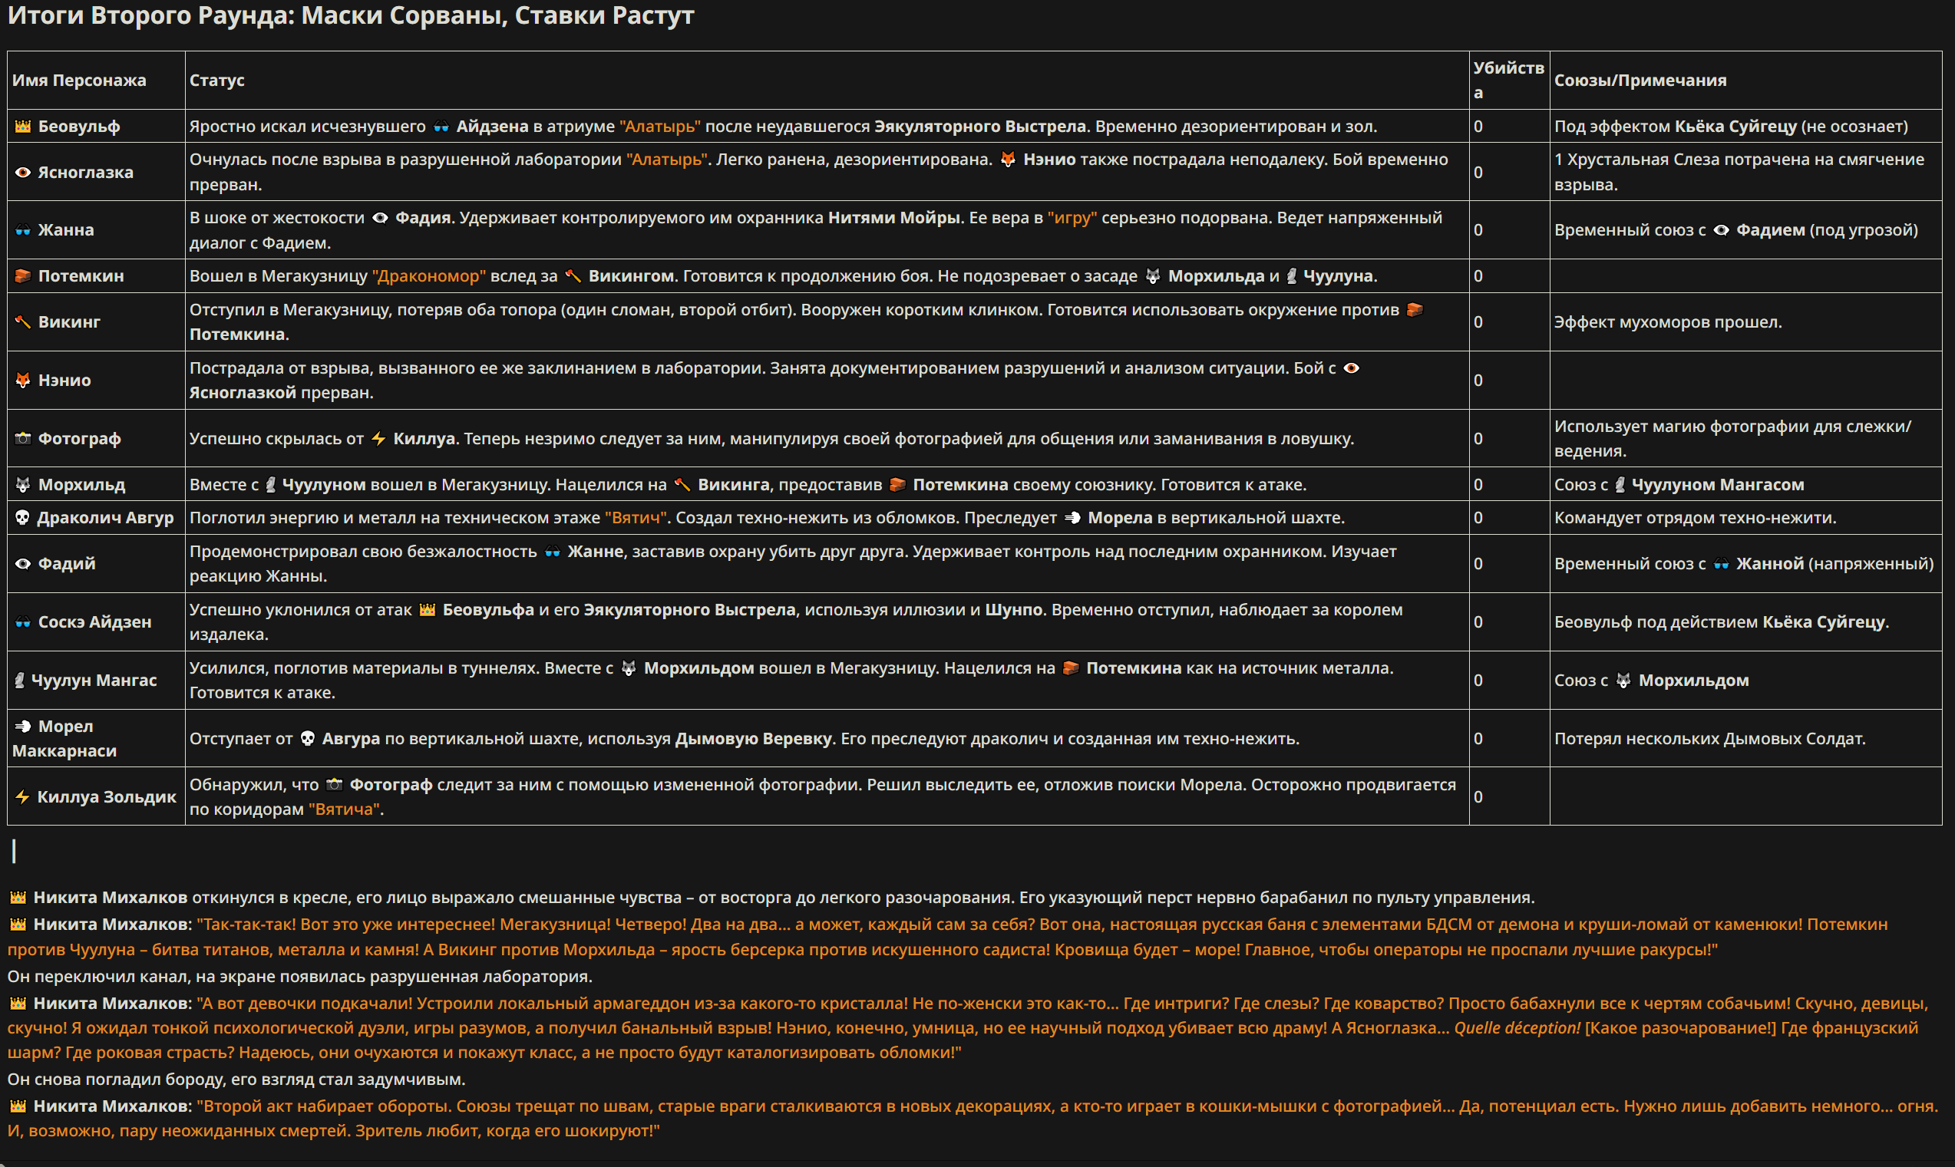Click the crown emoji in Соскэ Айдзен status

coord(428,610)
